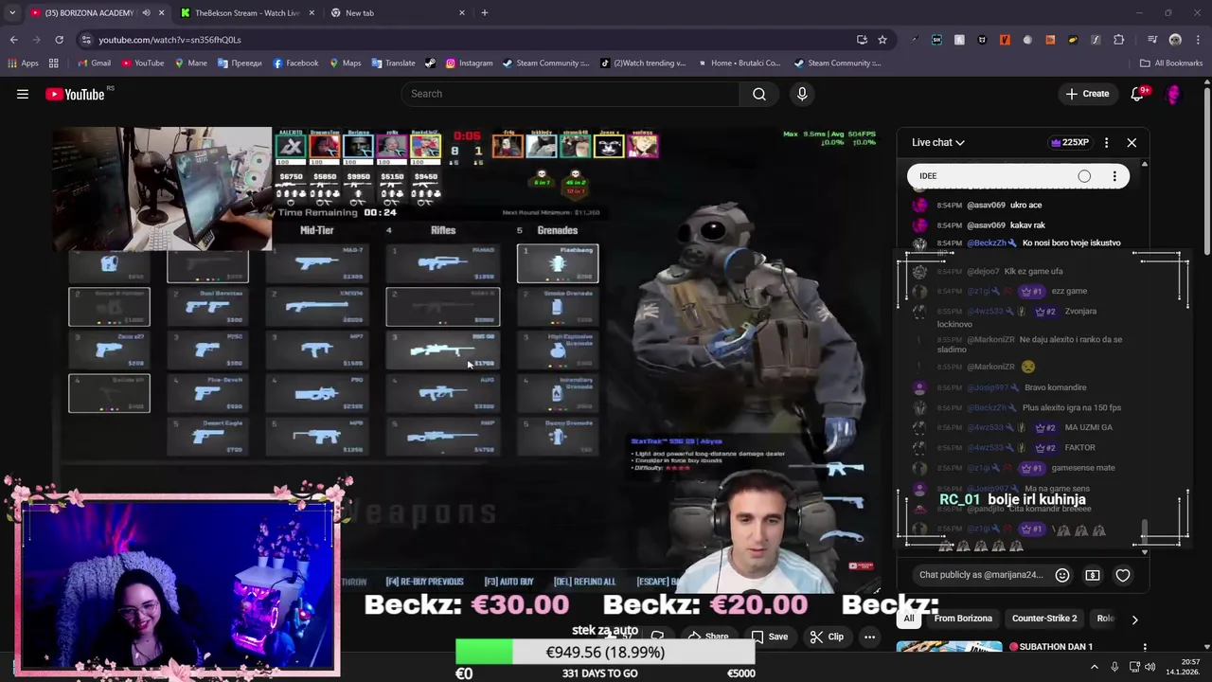This screenshot has width=1212, height=682.
Task: Open Apps shortcut in bookmarks bar
Action: click(x=23, y=63)
